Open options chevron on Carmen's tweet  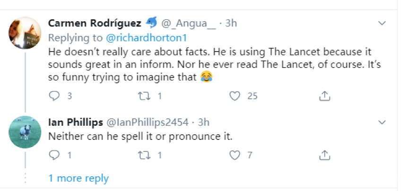click(383, 23)
